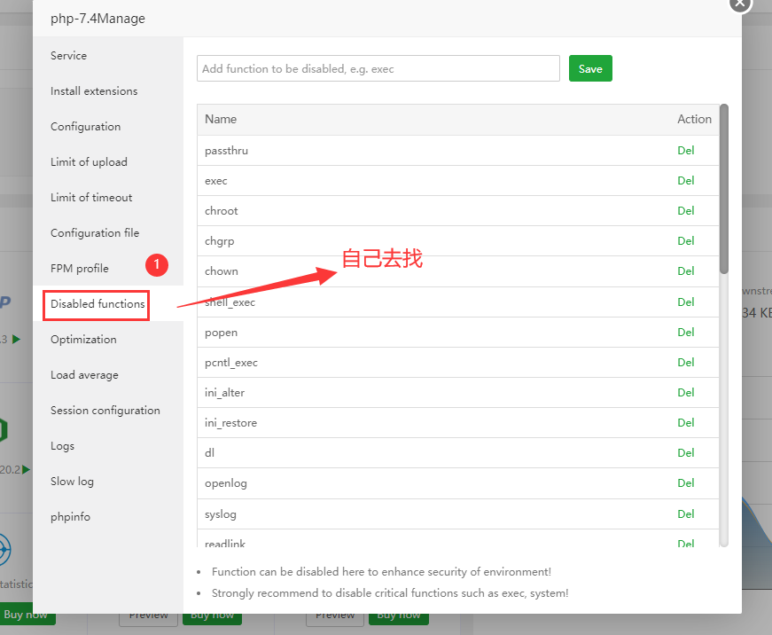Click the ini_restore function name
Image resolution: width=772 pixels, height=635 pixels.
click(x=231, y=423)
